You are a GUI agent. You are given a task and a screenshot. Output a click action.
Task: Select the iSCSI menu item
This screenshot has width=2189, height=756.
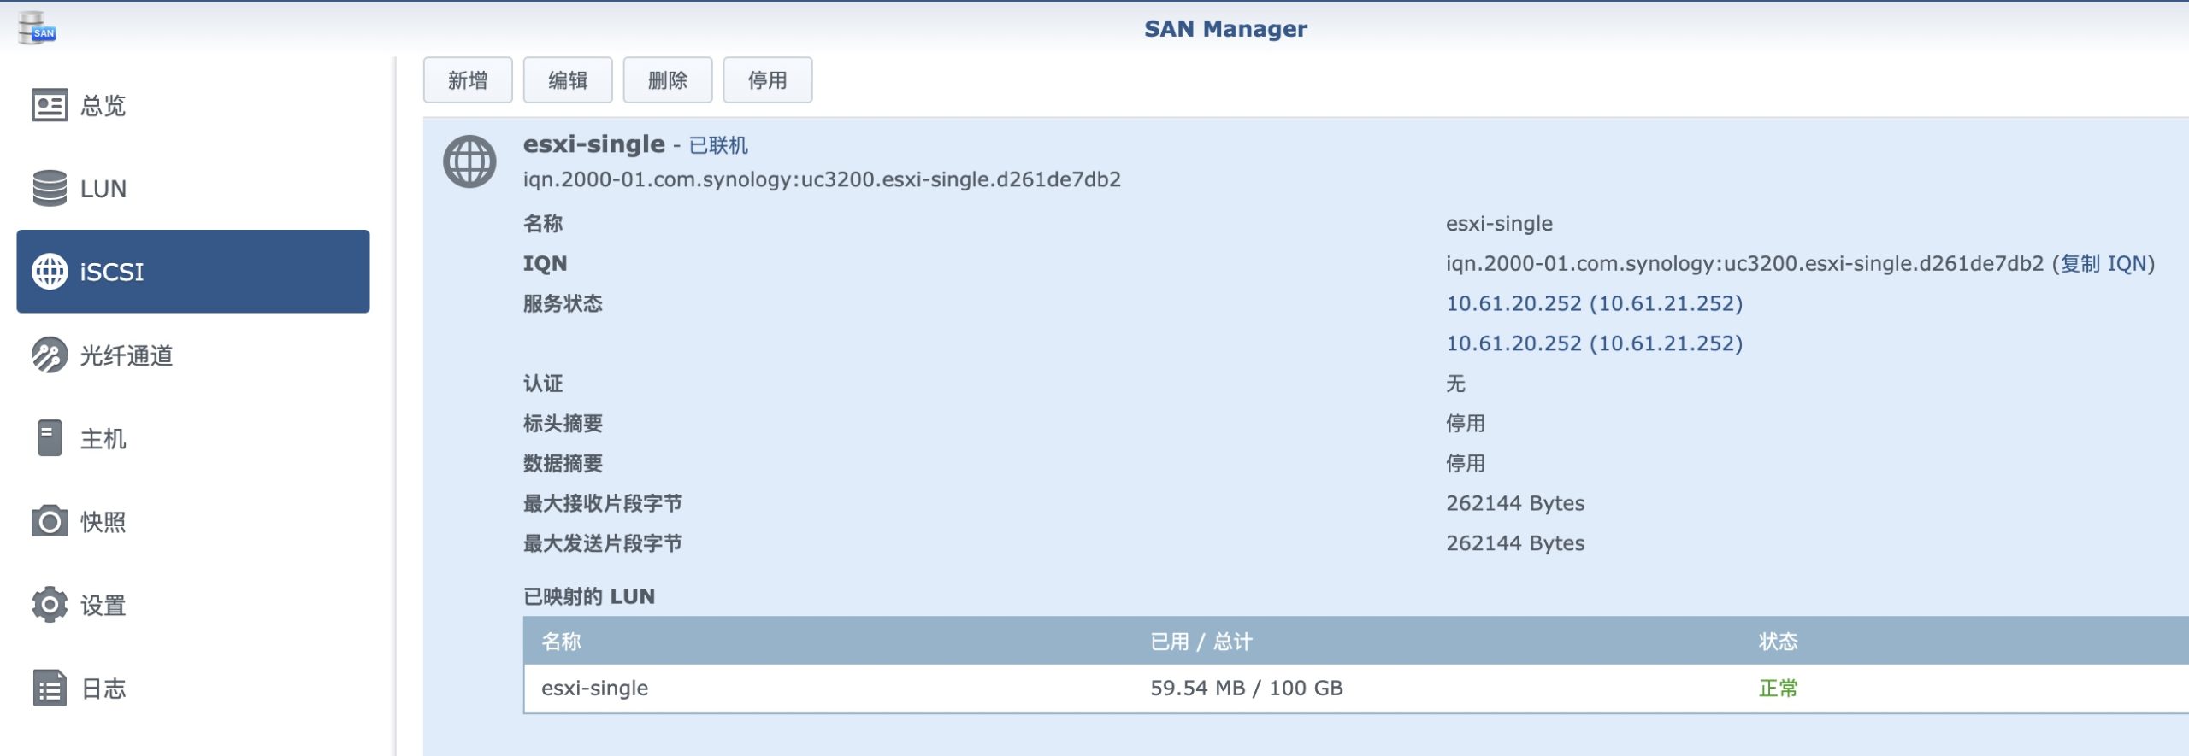[193, 272]
